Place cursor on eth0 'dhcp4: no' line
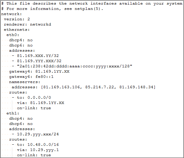Viewport: 184px width, 158px height. [21, 40]
